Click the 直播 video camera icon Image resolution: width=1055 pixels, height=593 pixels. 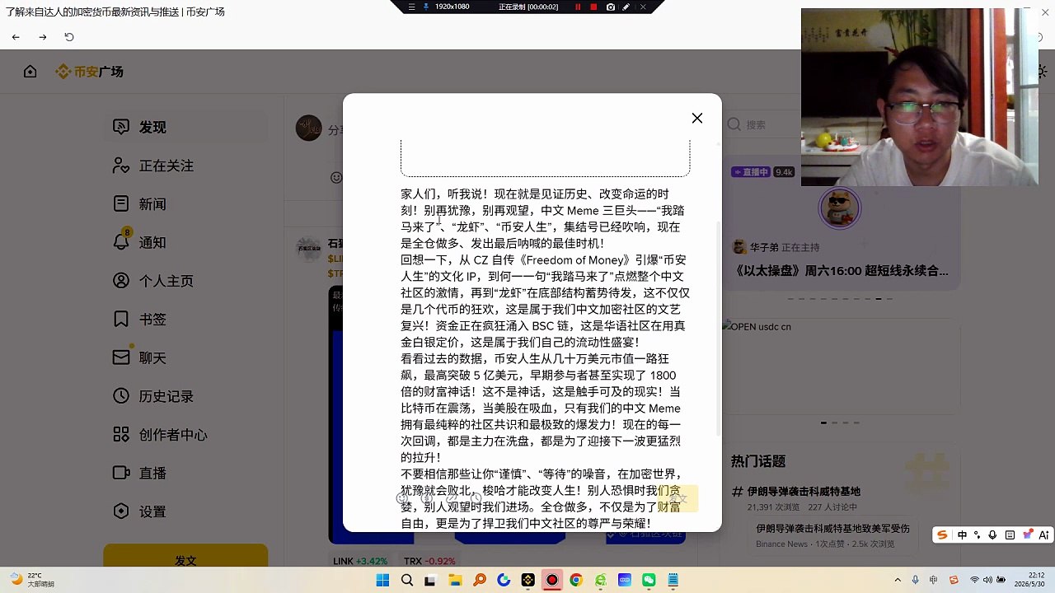[121, 473]
